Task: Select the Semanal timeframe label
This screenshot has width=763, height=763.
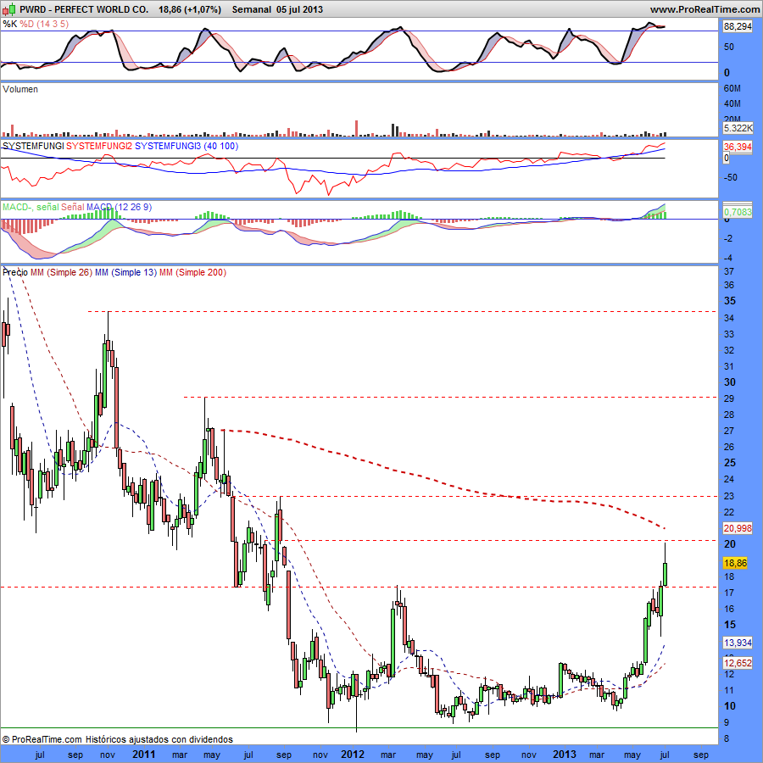Action: [252, 9]
